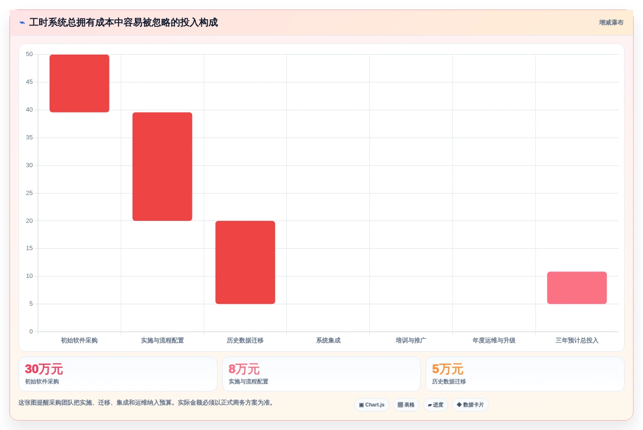The image size is (643, 430).
Task: Select the 数据卡片 tag chip
Action: (x=470, y=405)
